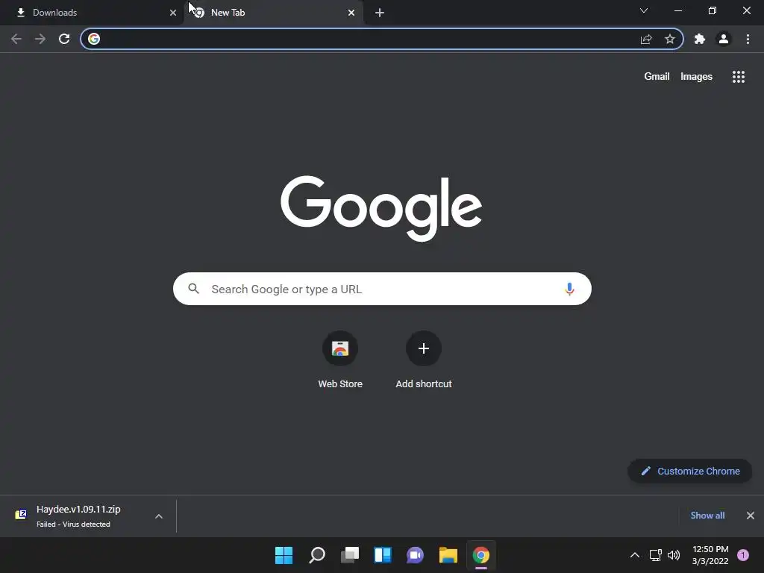This screenshot has height=573, width=764.
Task: Close the New Tab tab
Action: 351,13
